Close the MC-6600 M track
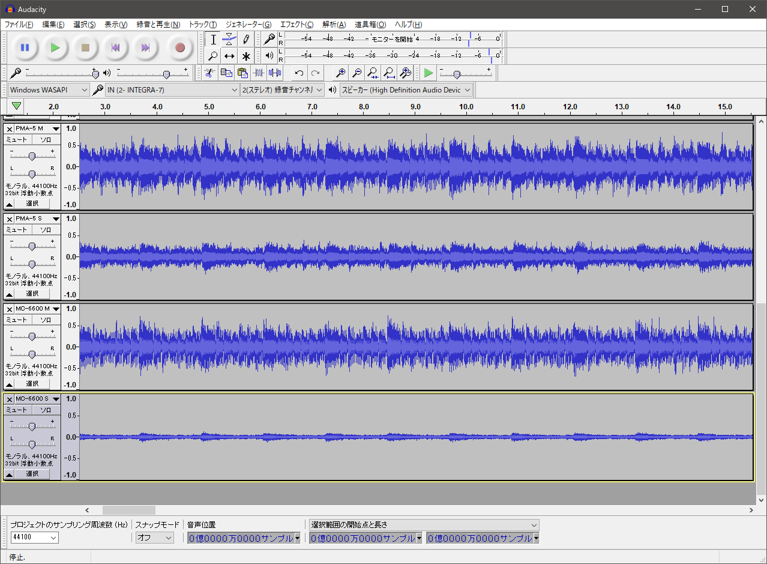The image size is (767, 564). (10, 309)
